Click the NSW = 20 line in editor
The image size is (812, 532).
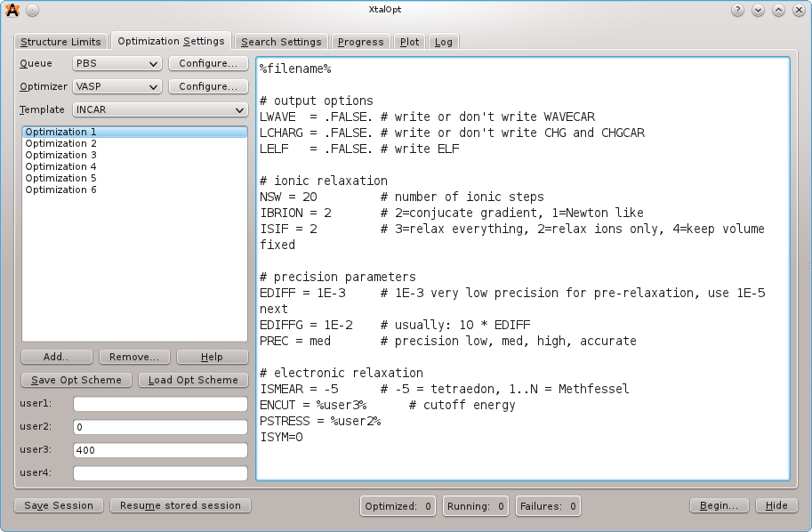(x=402, y=197)
